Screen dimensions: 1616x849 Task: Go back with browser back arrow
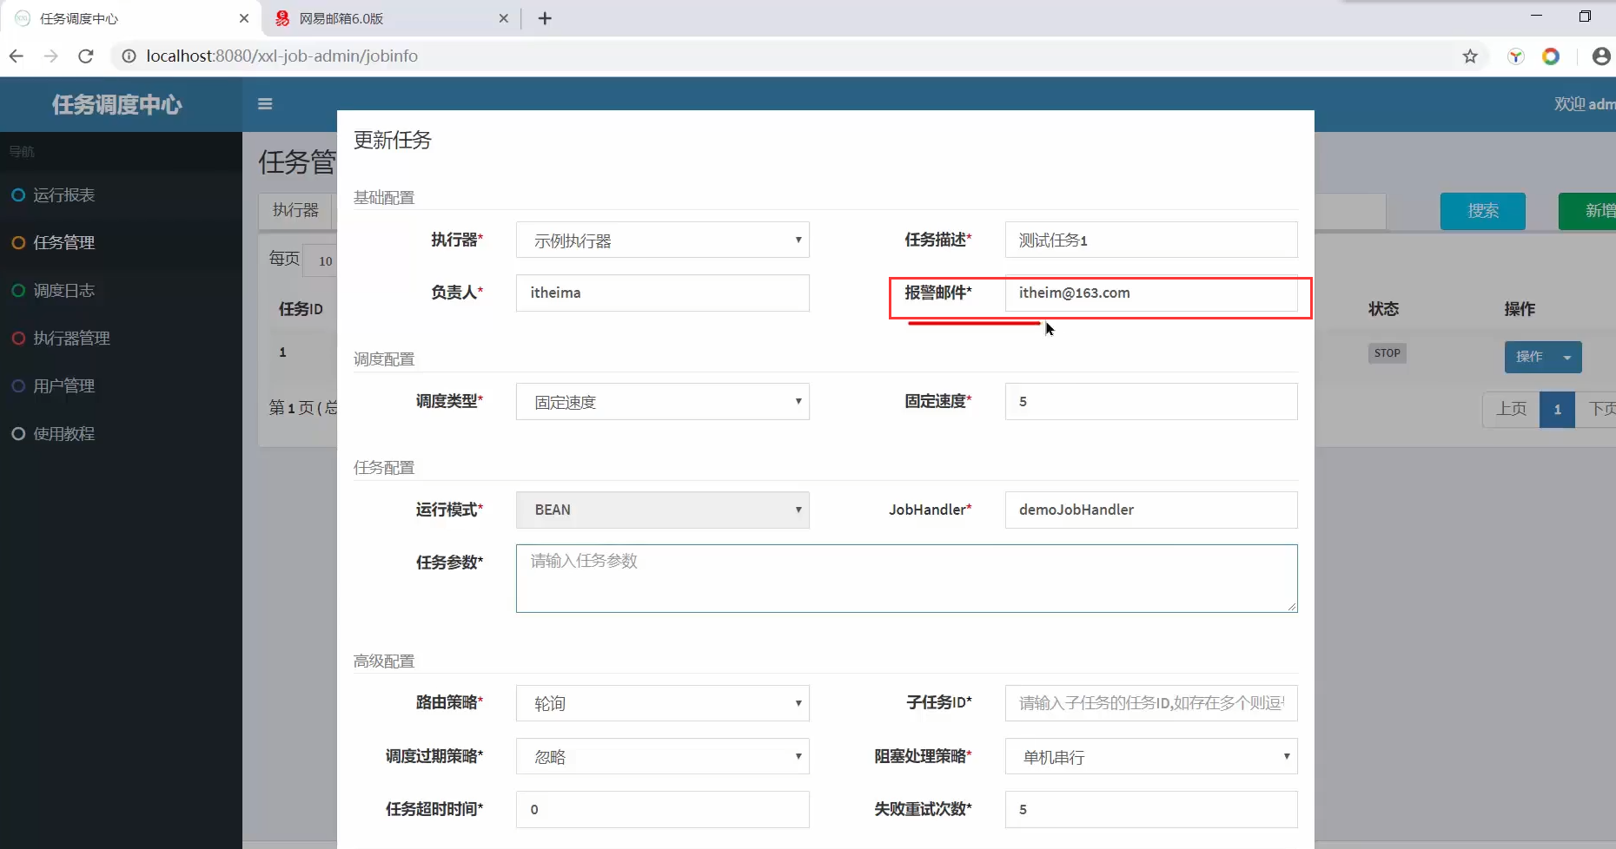17,56
